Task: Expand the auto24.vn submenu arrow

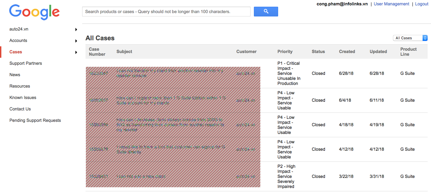Action: point(76,30)
